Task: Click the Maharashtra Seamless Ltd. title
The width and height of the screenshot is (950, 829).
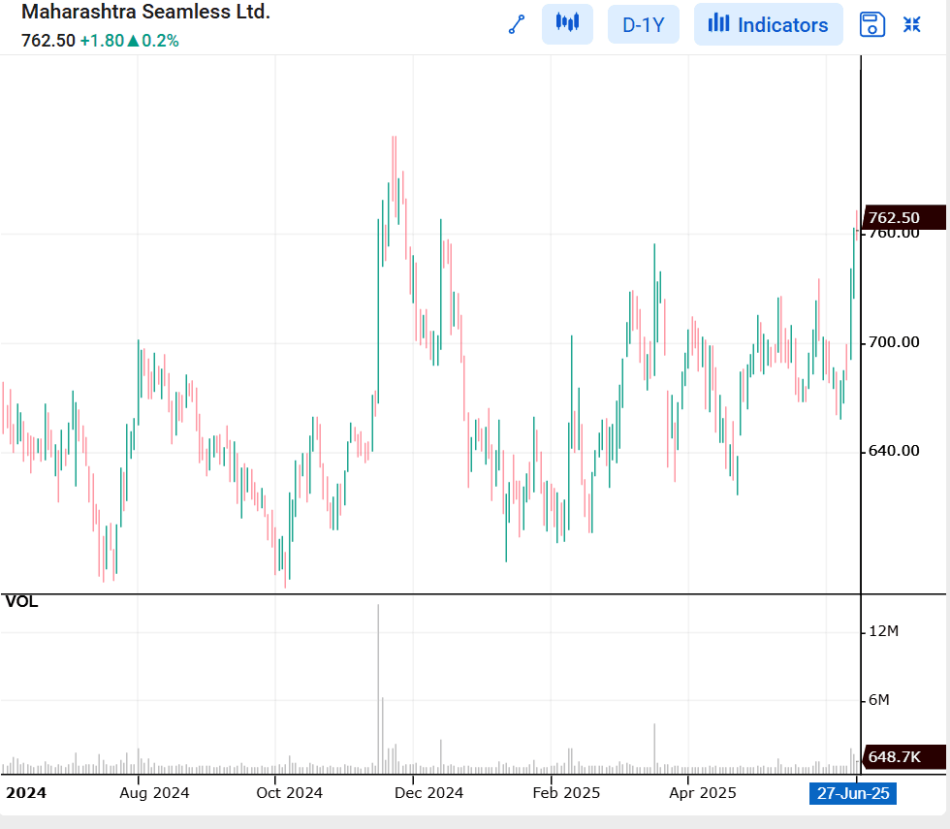Action: (x=145, y=12)
